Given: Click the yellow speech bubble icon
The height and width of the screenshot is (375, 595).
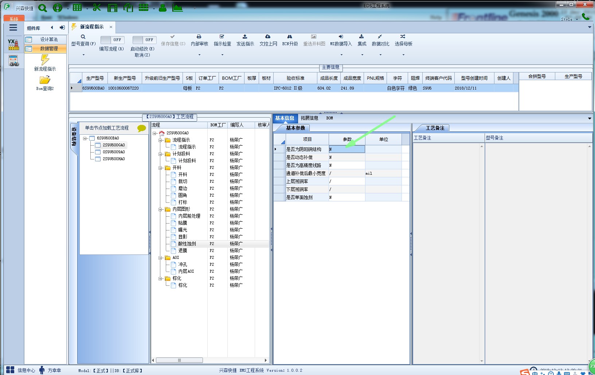Looking at the screenshot, I should coord(141,128).
